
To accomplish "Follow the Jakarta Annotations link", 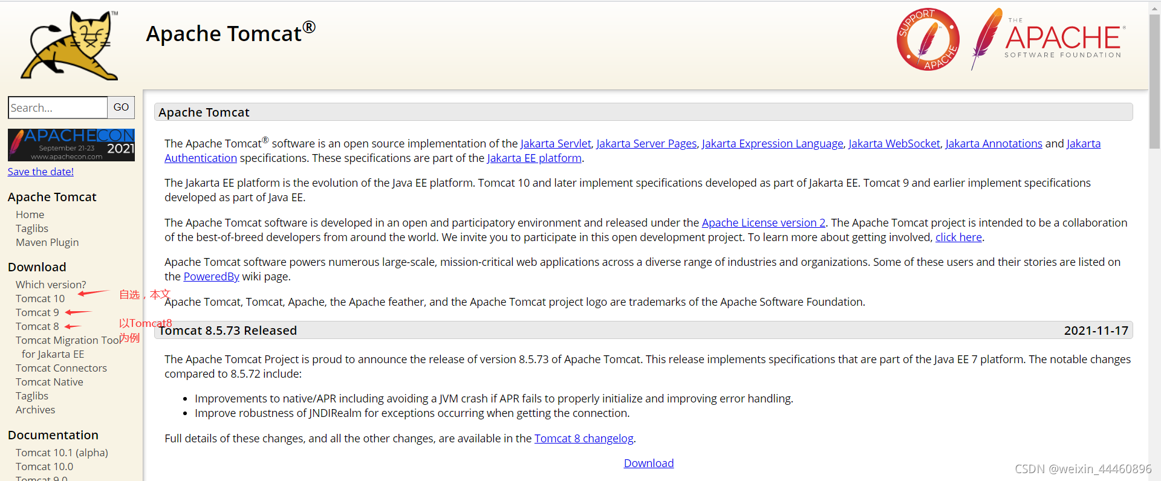I will (994, 143).
